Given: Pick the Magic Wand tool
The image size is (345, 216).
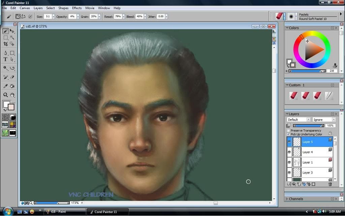Looking at the screenshot, I should [x=12, y=38].
